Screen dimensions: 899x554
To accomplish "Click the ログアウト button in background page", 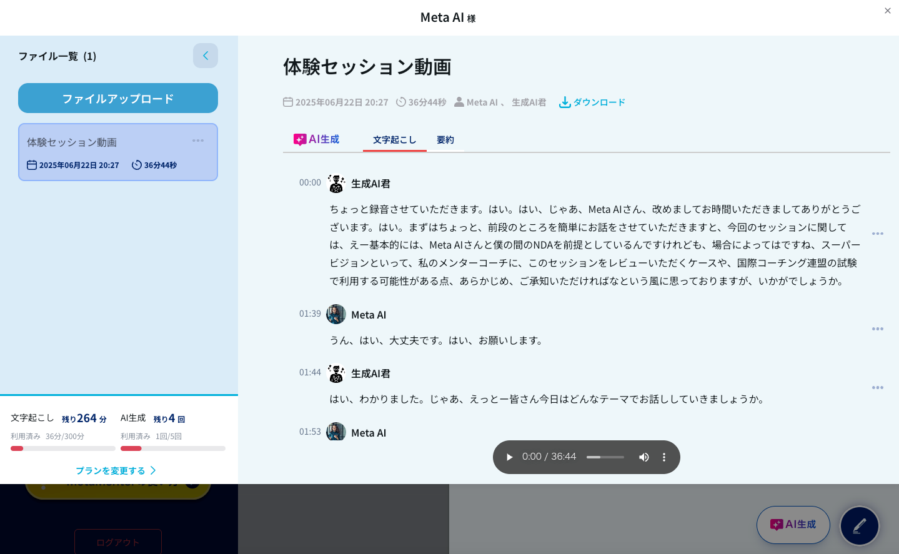I will coord(118,542).
